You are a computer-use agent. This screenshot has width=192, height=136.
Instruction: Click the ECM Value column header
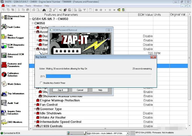[x=141, y=15]
